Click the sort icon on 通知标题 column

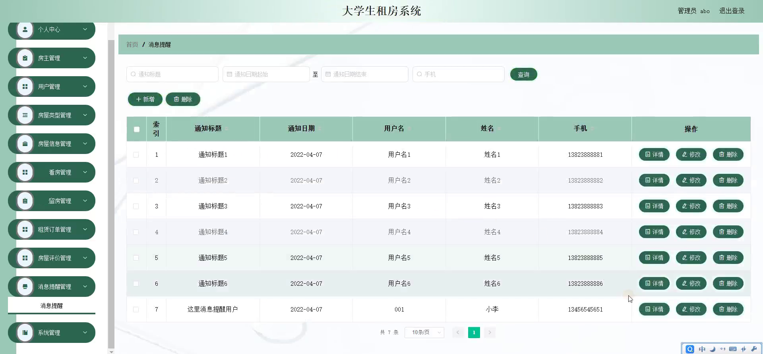(x=227, y=129)
